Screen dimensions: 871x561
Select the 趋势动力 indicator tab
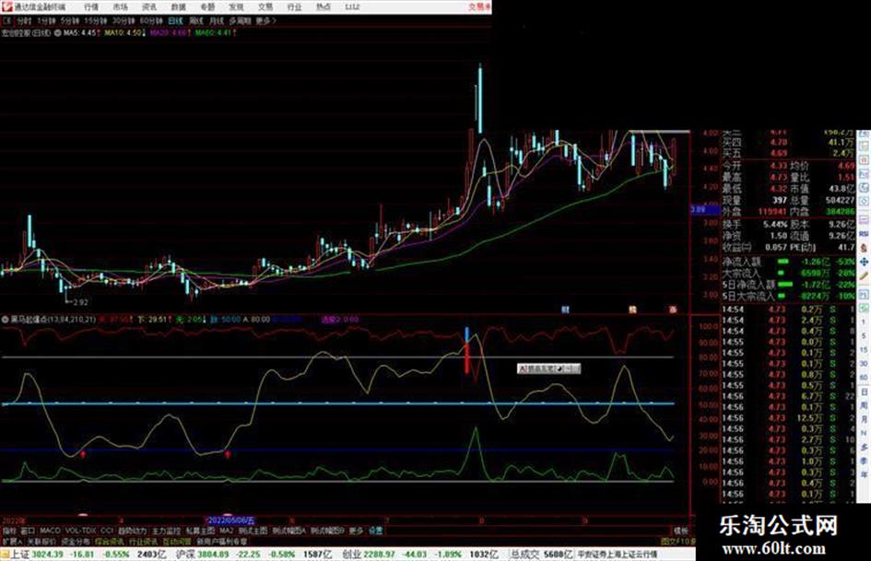click(x=132, y=531)
